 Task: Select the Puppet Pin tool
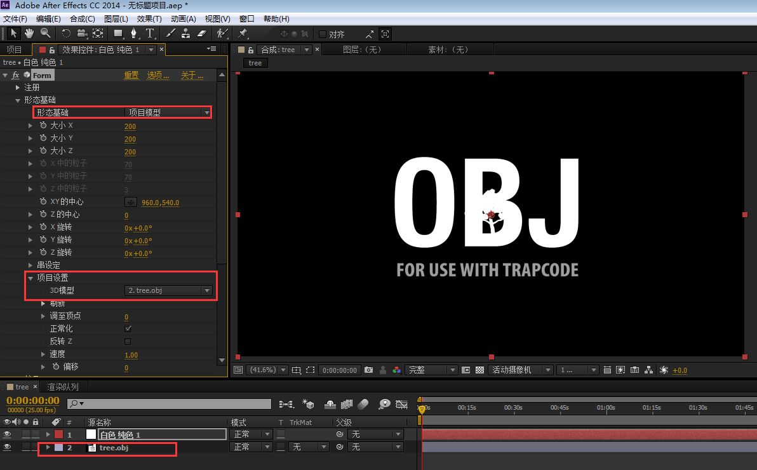(x=243, y=33)
